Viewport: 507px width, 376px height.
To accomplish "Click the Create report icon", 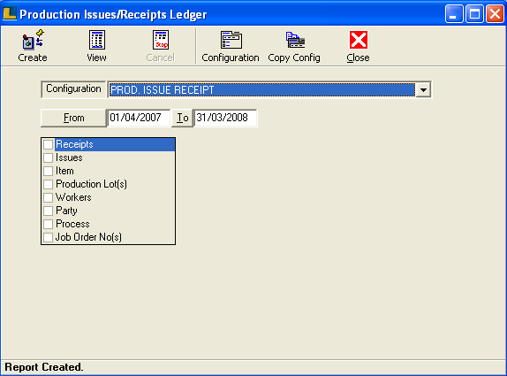I will (x=33, y=40).
